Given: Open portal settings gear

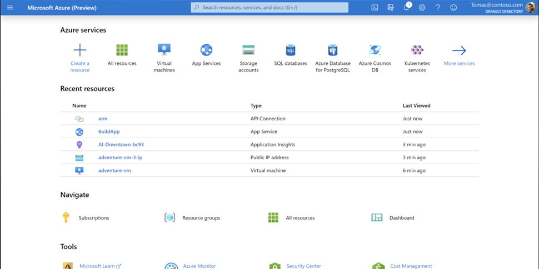Looking at the screenshot, I should click(422, 8).
